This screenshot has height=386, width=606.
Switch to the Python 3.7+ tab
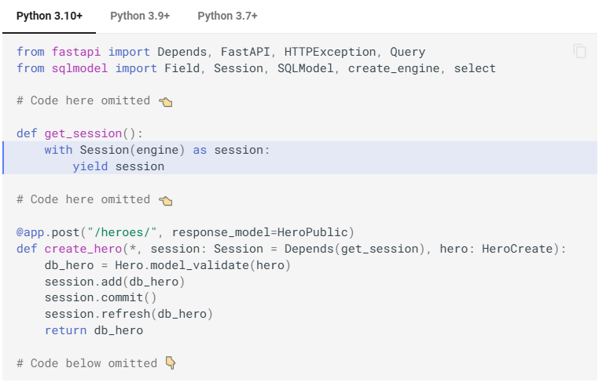[227, 16]
